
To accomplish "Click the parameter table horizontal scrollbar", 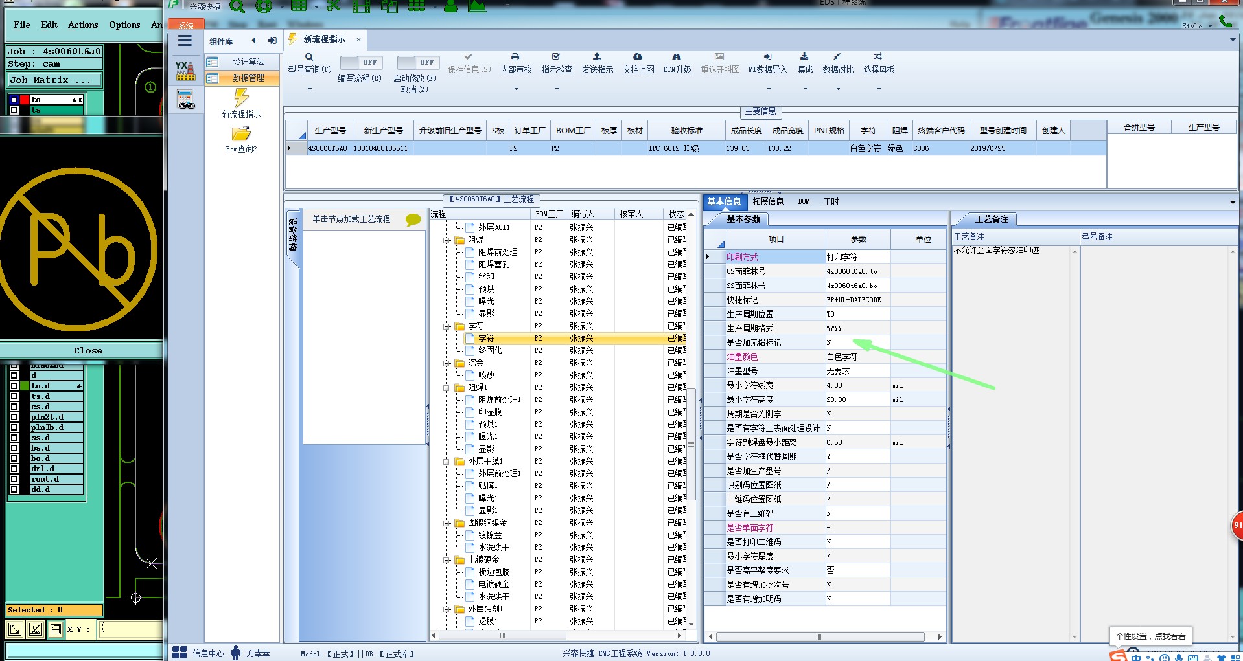I will coord(820,636).
